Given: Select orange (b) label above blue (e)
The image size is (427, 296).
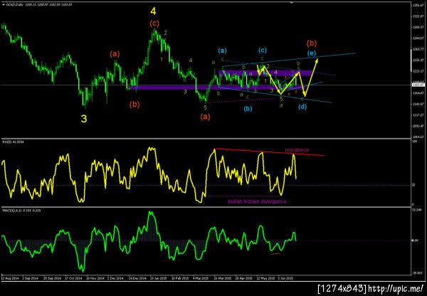Looking at the screenshot, I should 312,43.
